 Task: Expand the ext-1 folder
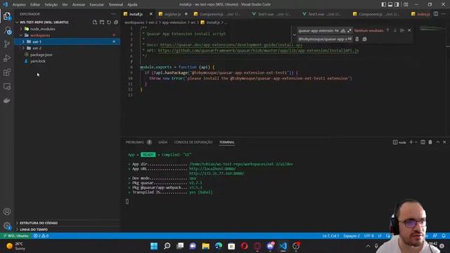(23, 42)
